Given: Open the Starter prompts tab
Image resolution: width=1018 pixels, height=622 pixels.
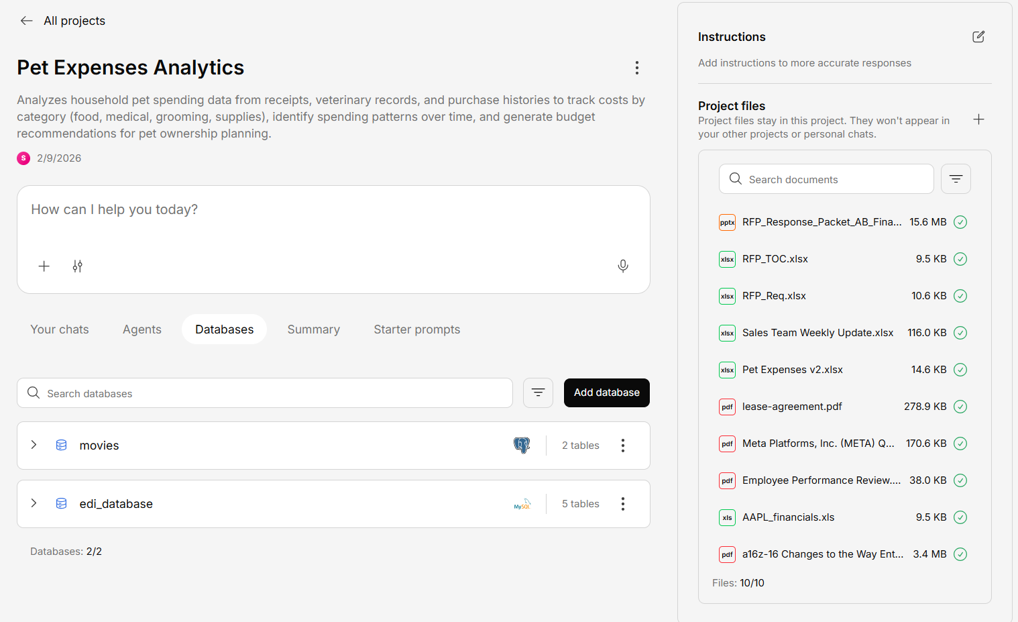Looking at the screenshot, I should 416,329.
